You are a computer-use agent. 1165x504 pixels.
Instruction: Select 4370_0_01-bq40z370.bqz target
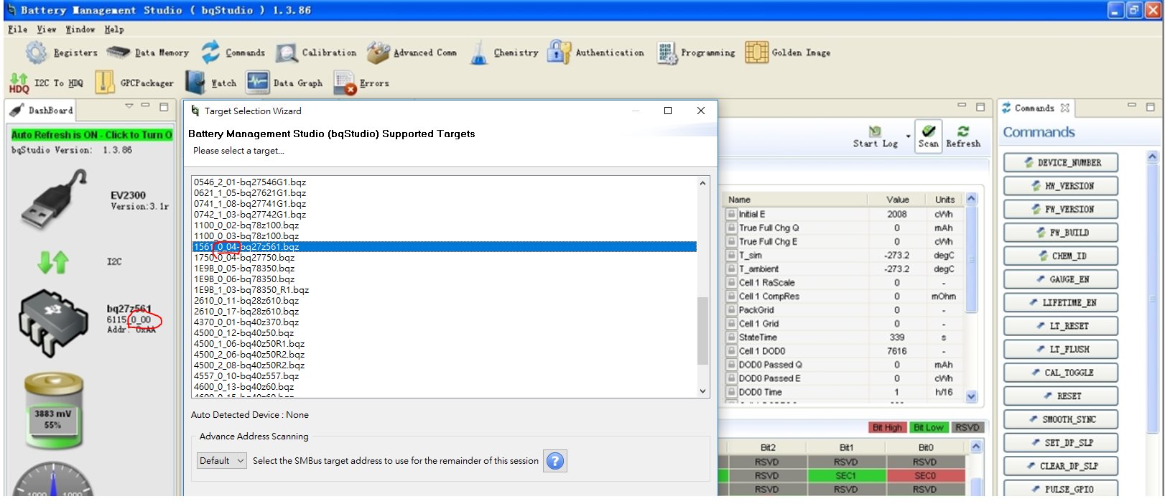tap(444, 322)
